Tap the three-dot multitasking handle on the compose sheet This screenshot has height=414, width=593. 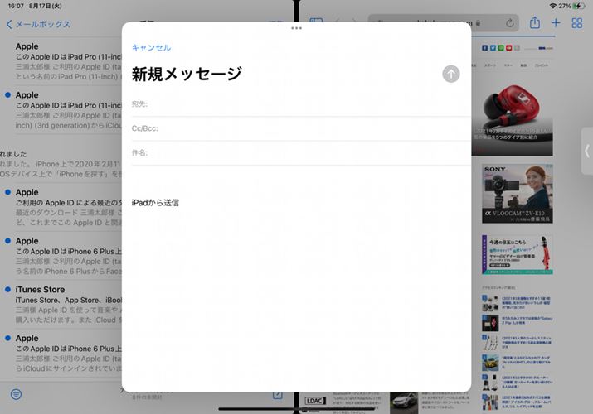tap(296, 28)
